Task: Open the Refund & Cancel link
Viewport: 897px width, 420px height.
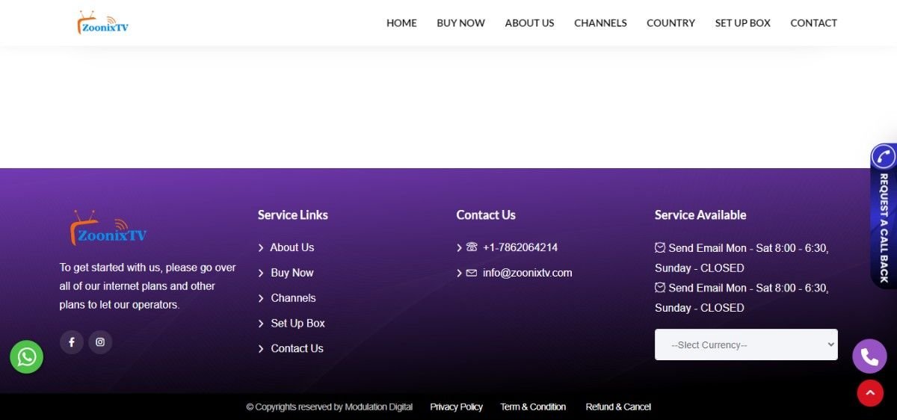Action: [x=618, y=407]
